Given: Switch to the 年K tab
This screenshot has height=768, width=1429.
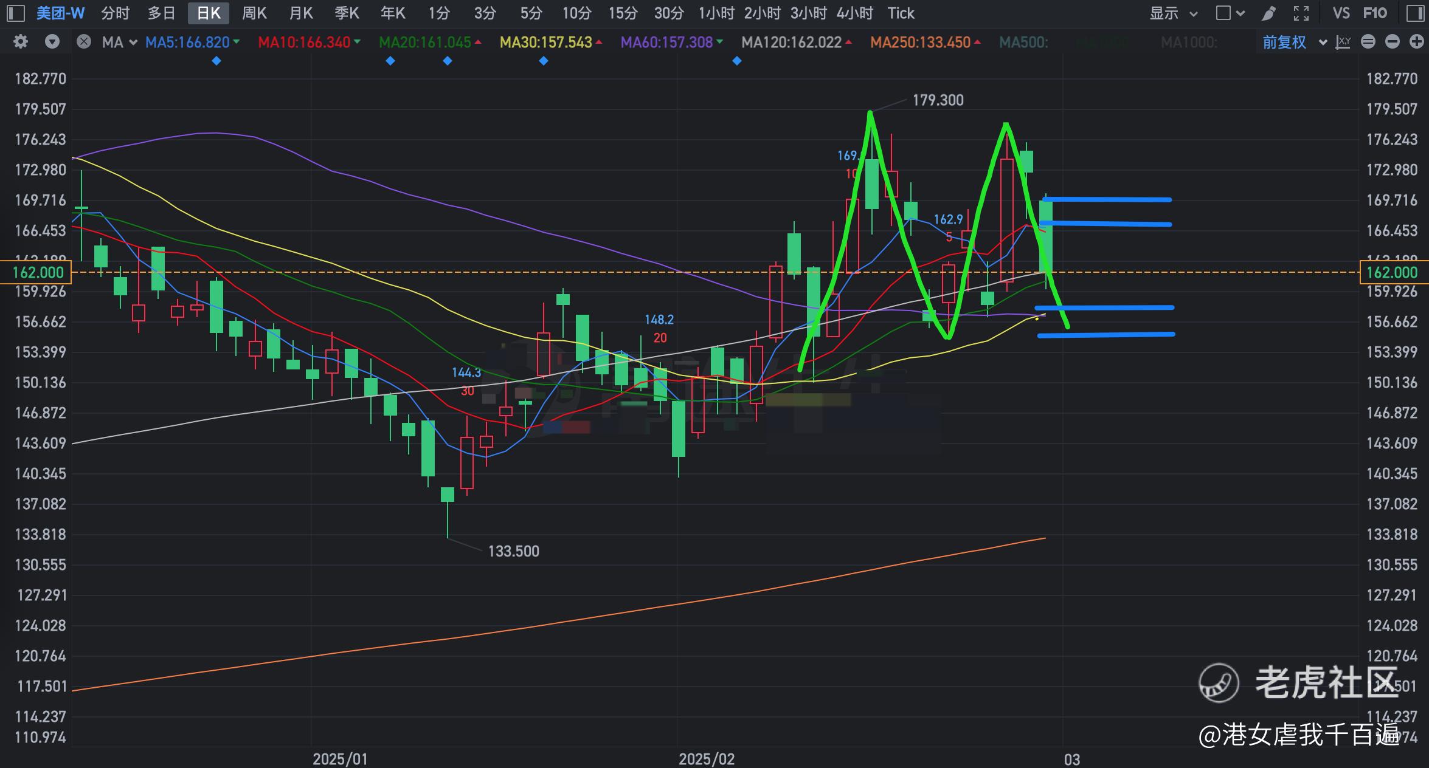Looking at the screenshot, I should point(393,13).
